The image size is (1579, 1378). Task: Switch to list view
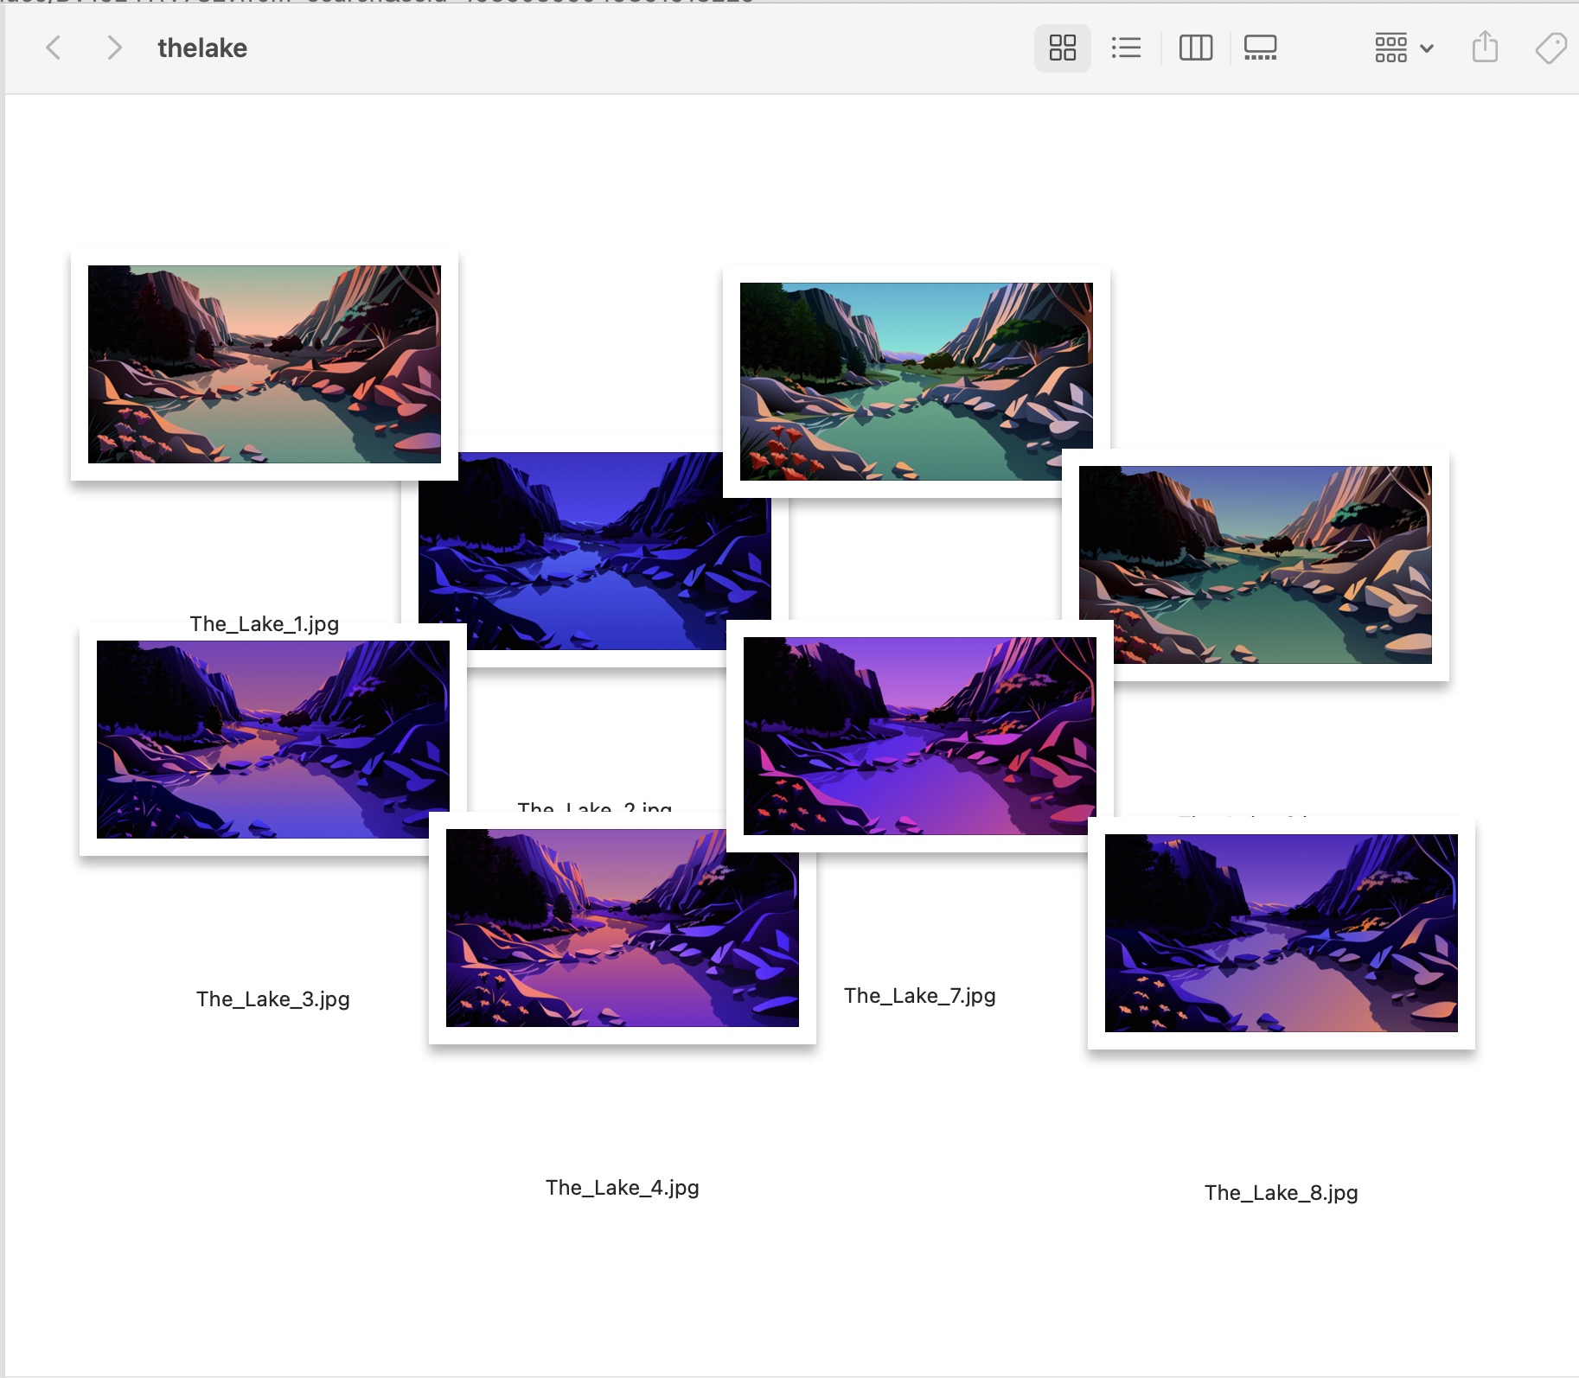tap(1126, 48)
